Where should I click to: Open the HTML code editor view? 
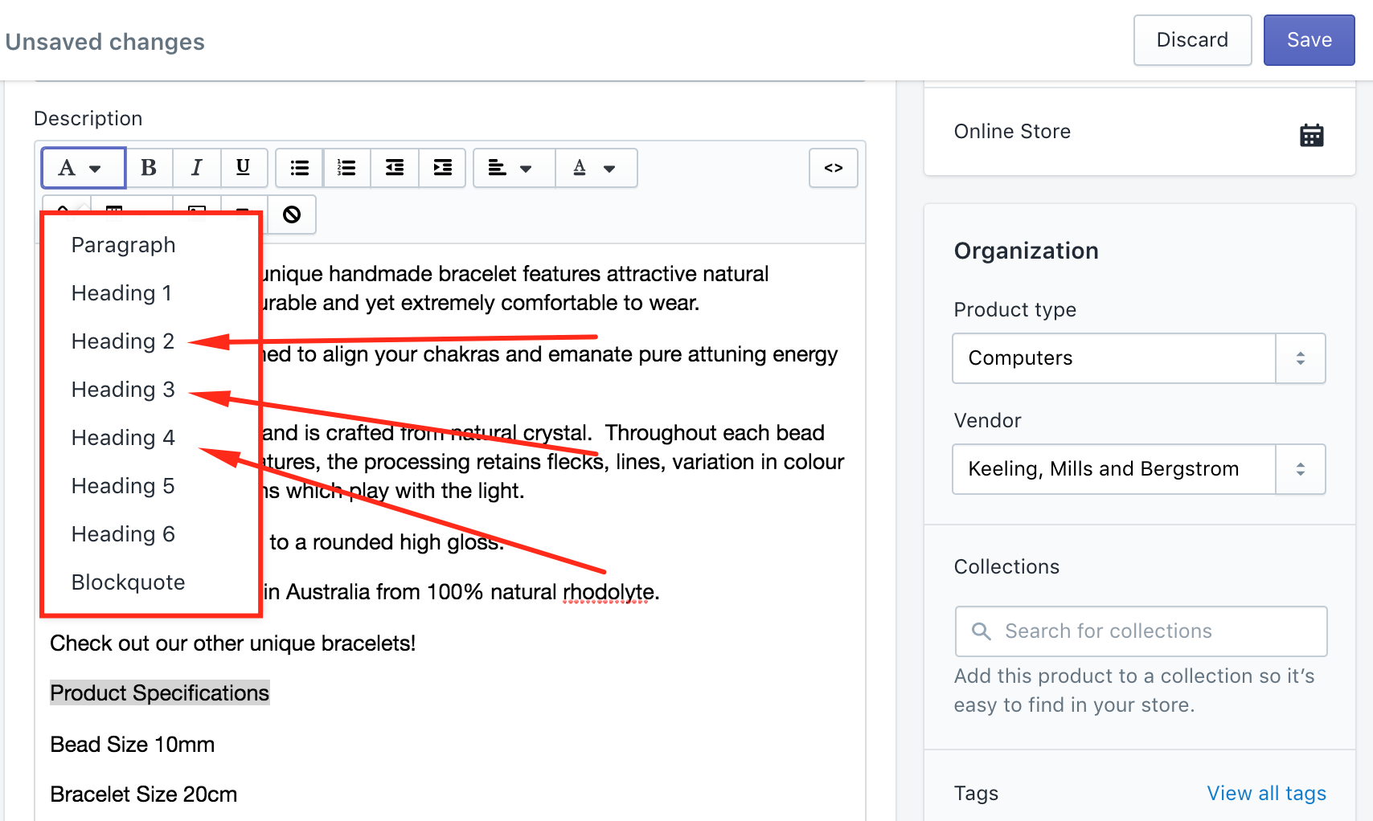pos(833,168)
